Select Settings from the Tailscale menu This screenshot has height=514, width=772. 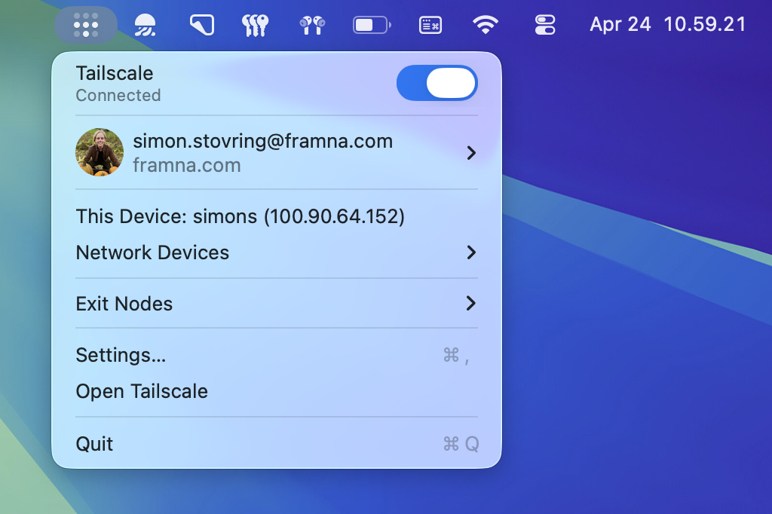121,355
